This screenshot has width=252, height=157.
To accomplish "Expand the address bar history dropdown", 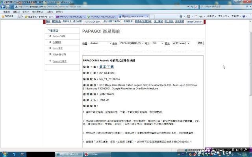I will click(188, 7).
